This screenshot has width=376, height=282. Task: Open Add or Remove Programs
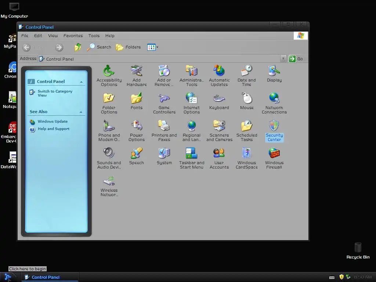click(164, 75)
